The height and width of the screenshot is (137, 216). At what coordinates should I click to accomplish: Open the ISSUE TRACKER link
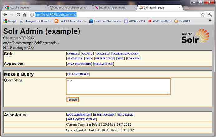coord(104,115)
